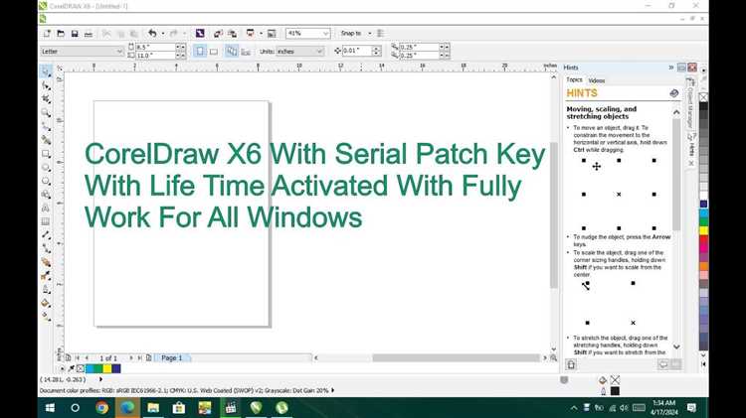Screen dimensions: 746x418
Task: Set page to Portrait orientation
Action: [200, 51]
